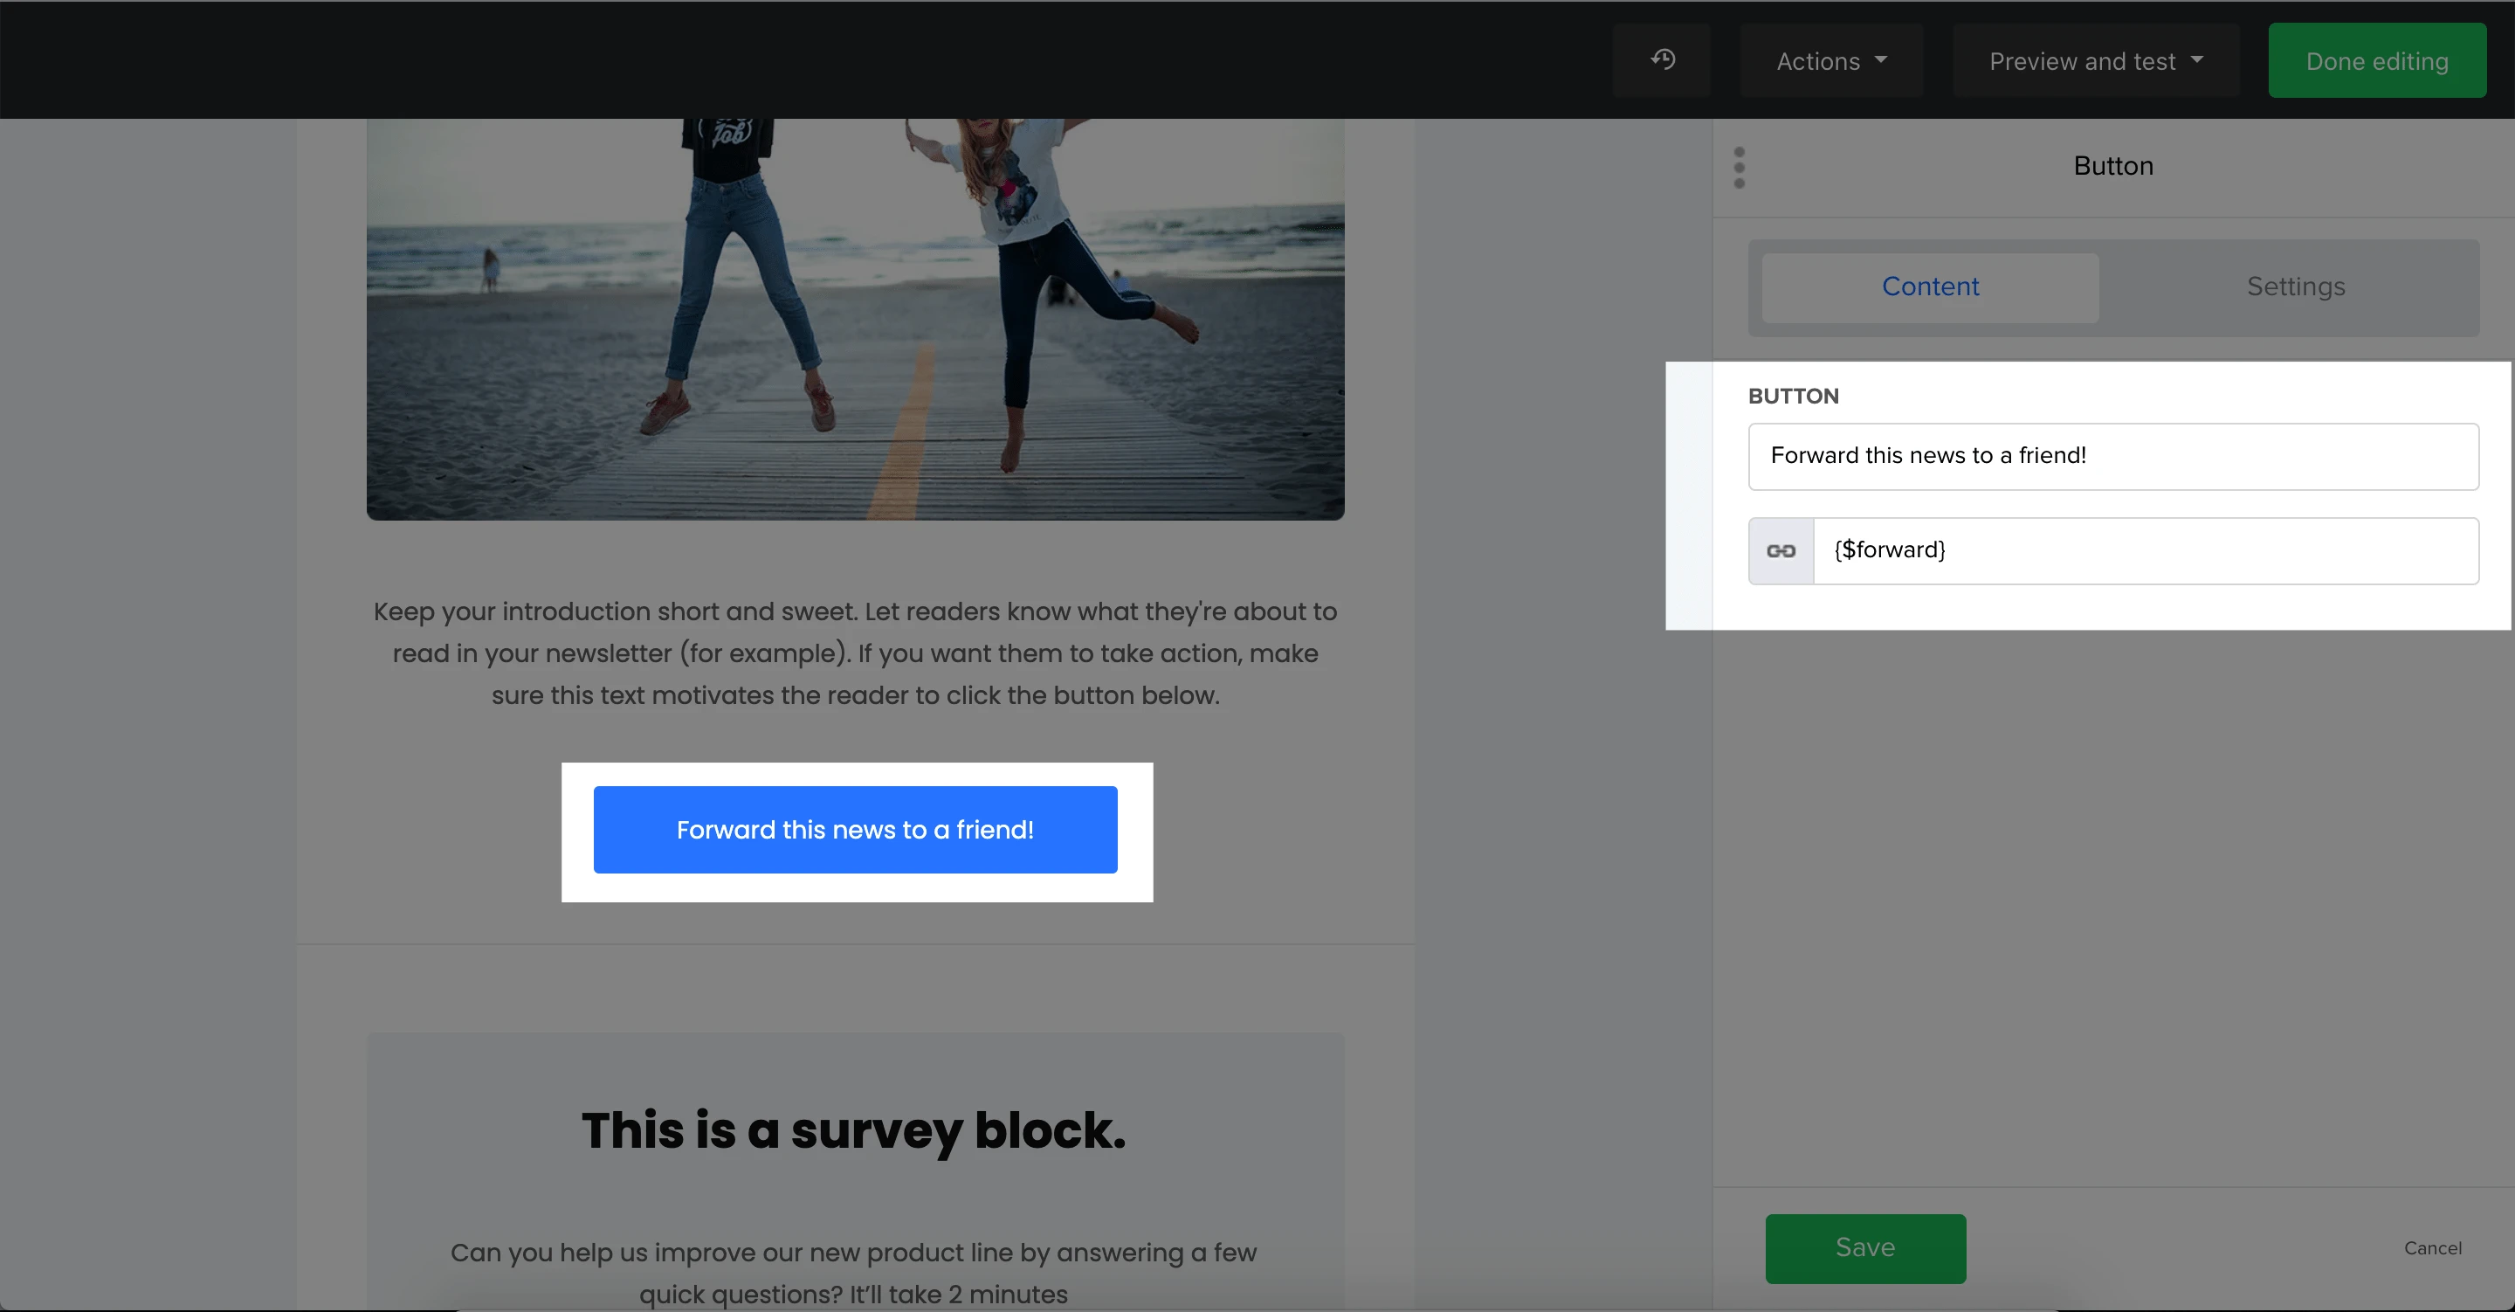This screenshot has height=1312, width=2515.
Task: Click the caret arrow beside Actions
Action: (1880, 59)
